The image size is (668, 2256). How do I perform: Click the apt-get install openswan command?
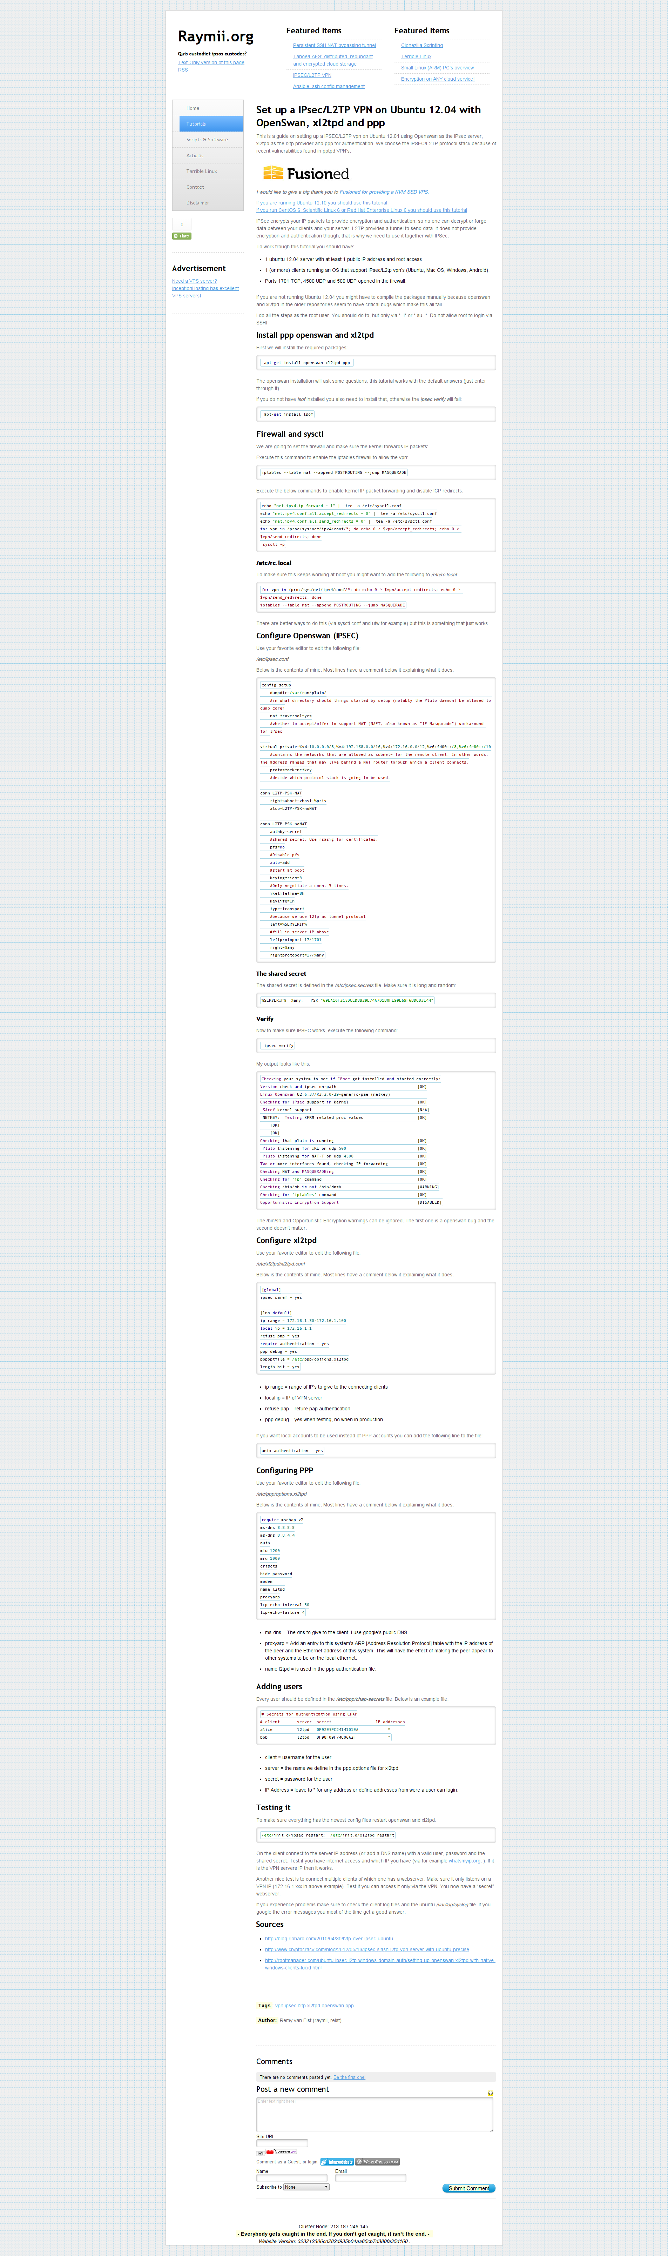[306, 363]
